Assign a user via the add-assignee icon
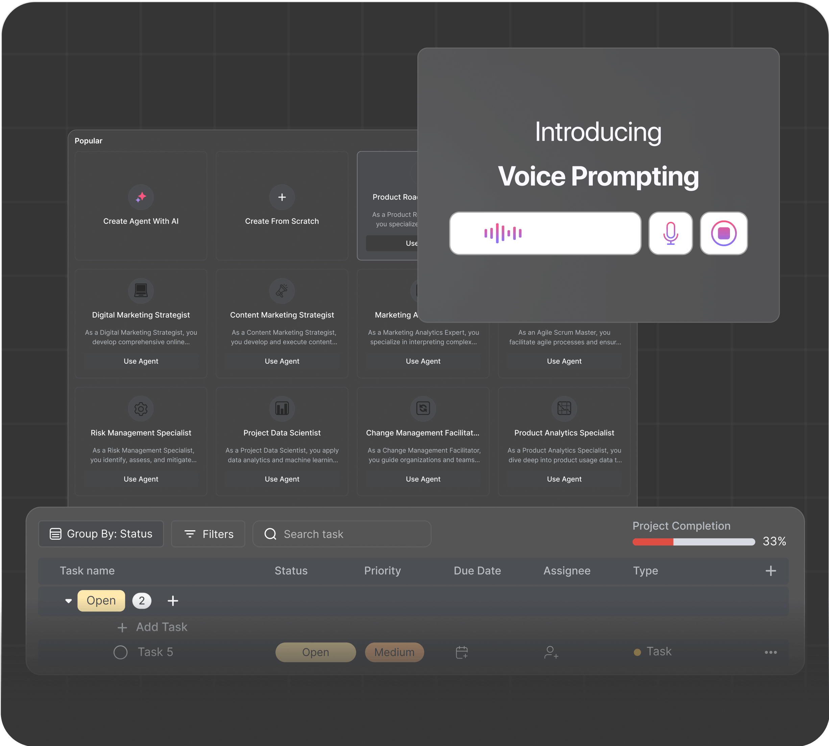 (551, 652)
